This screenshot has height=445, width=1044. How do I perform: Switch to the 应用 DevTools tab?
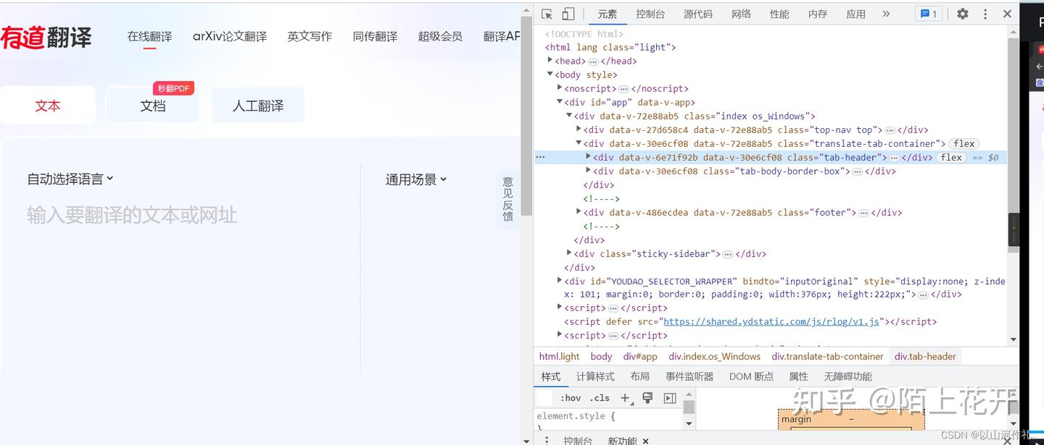pyautogui.click(x=856, y=14)
